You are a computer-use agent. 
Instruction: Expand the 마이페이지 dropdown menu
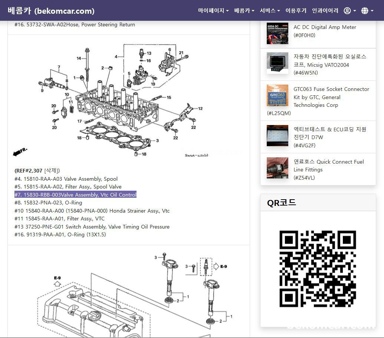click(x=213, y=10)
